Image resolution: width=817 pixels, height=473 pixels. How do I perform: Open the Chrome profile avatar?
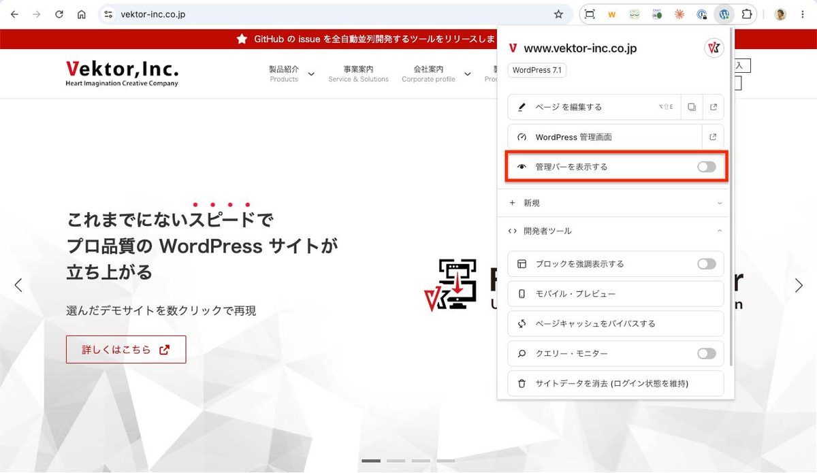click(780, 14)
